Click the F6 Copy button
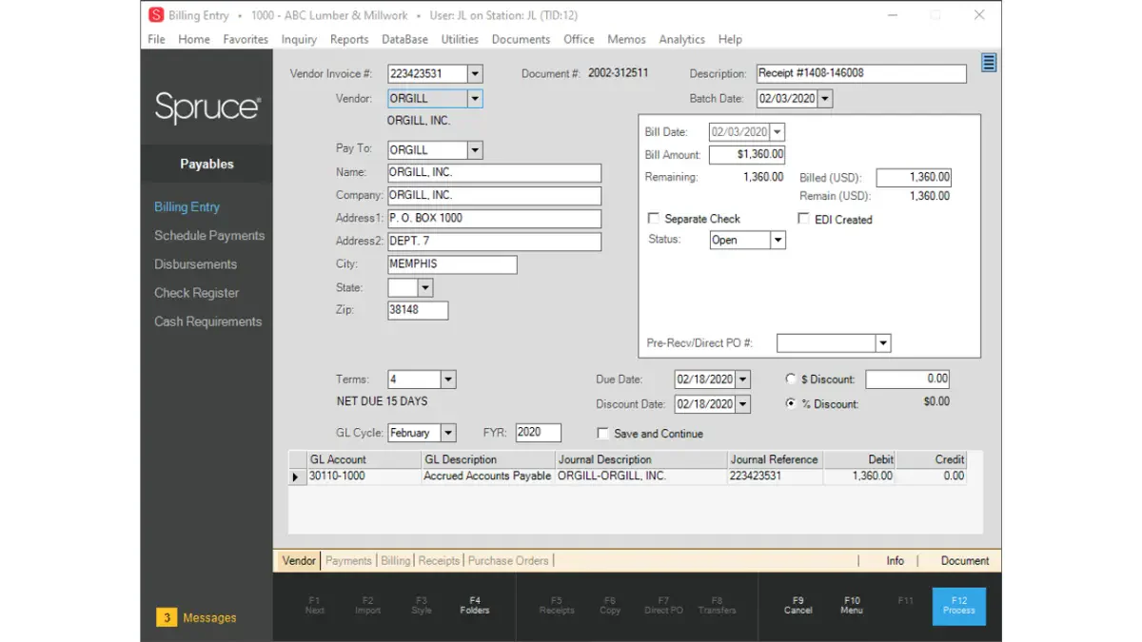This screenshot has height=642, width=1142. pyautogui.click(x=610, y=606)
